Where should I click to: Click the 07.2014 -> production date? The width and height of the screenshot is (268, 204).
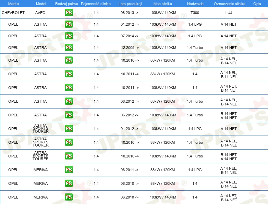(x=130, y=36)
